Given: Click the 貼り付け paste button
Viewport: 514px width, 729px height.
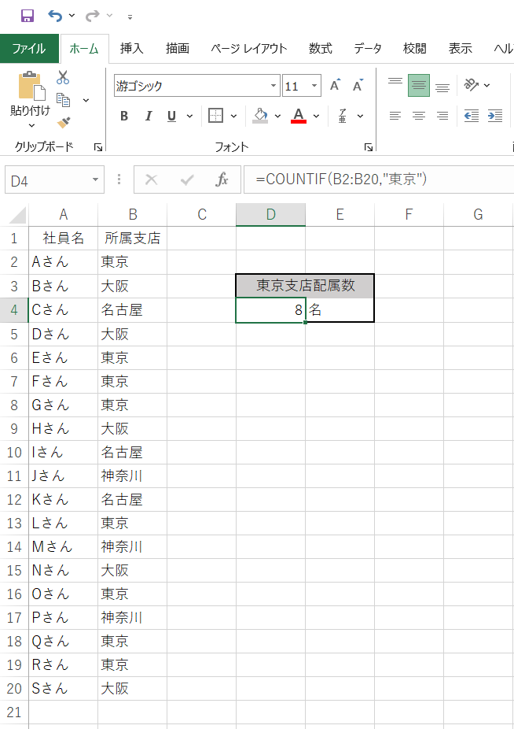Looking at the screenshot, I should click(x=30, y=98).
